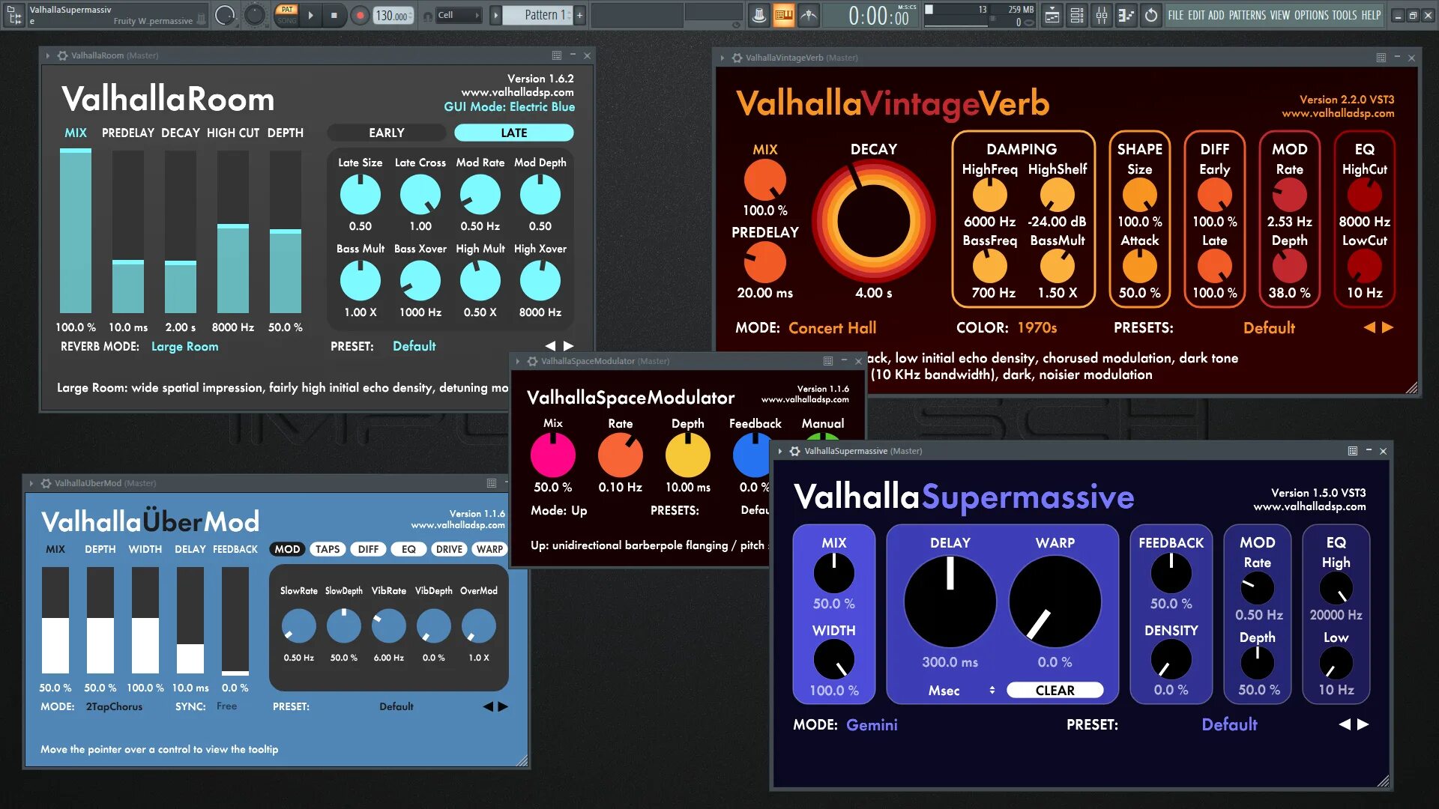Switch to the DRIVE tab in UberMod
Screen dimensions: 1439x809
tap(449, 549)
